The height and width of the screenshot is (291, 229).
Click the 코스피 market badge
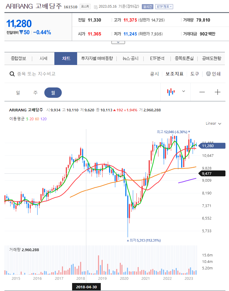[85, 6]
